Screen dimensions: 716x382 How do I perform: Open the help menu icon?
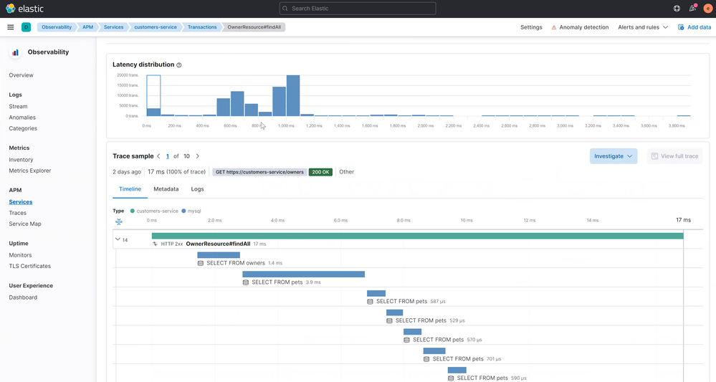coord(677,8)
